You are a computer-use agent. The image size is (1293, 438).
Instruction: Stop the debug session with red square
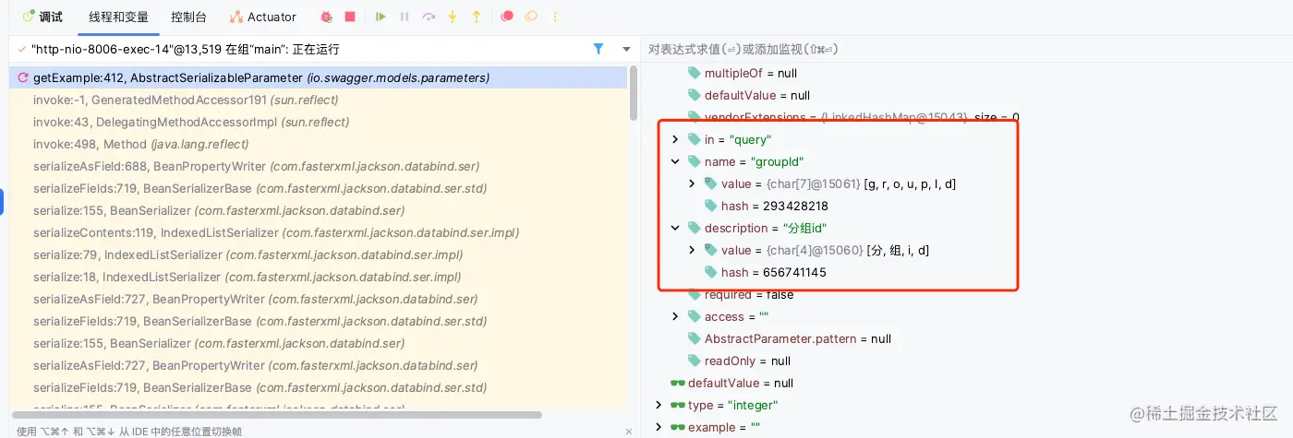[350, 17]
